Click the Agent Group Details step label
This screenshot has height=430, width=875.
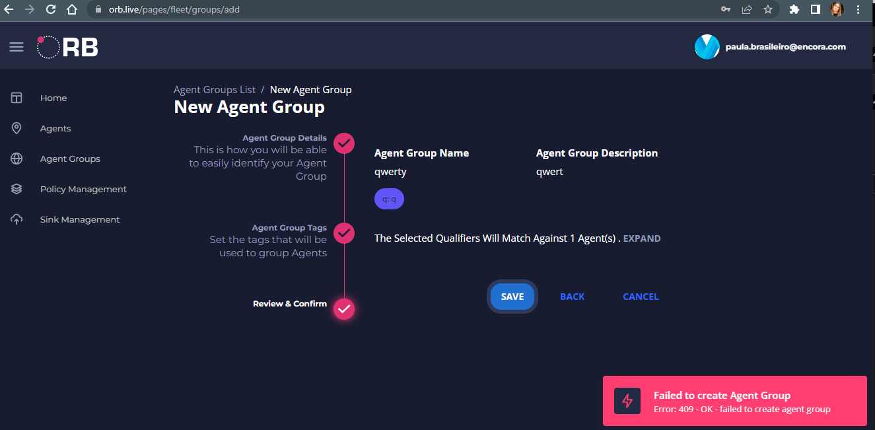point(285,138)
